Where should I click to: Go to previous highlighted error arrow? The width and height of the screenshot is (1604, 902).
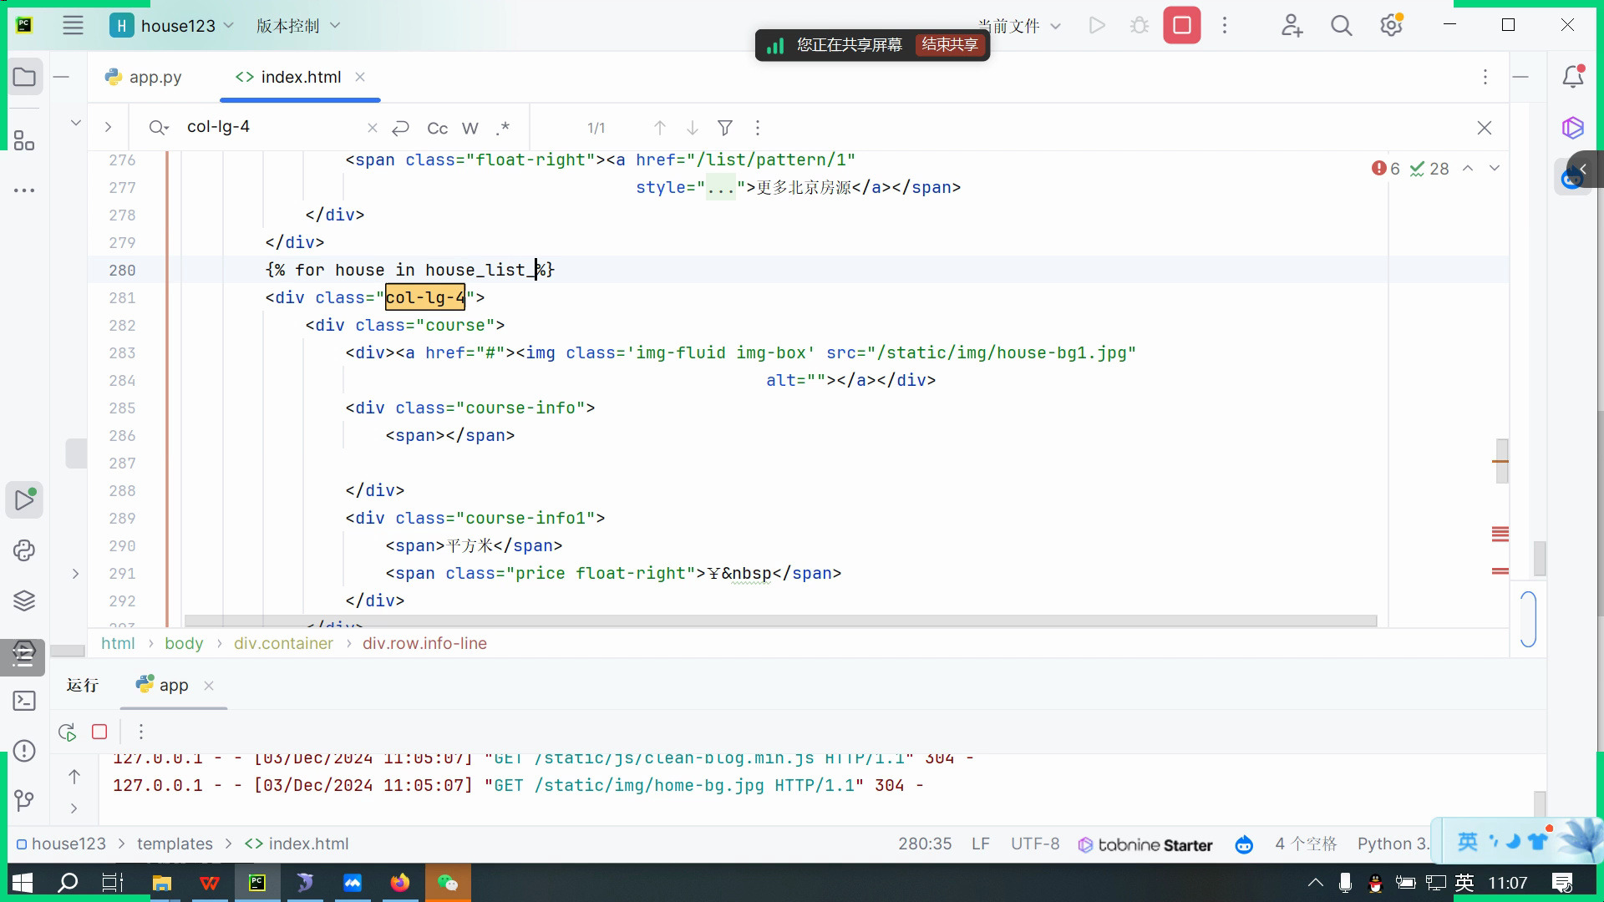click(x=1468, y=169)
